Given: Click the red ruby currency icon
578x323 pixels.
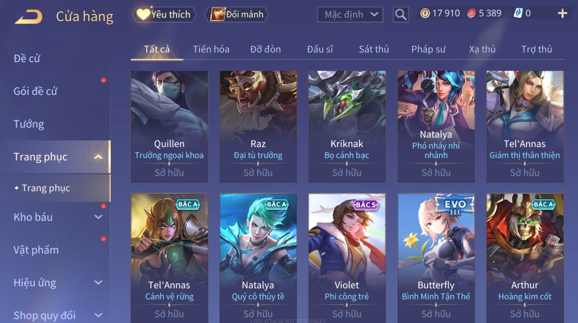Looking at the screenshot, I should [471, 13].
